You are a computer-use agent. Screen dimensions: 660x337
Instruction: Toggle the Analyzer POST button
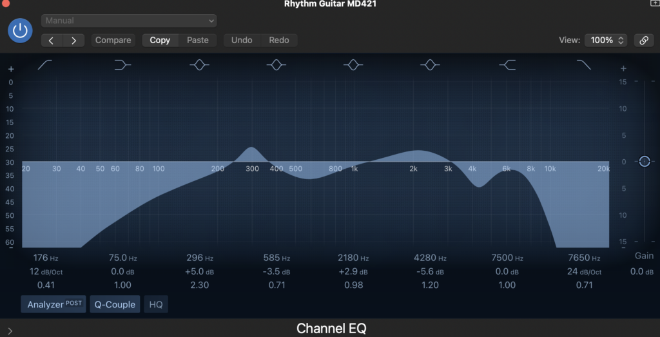click(x=53, y=304)
